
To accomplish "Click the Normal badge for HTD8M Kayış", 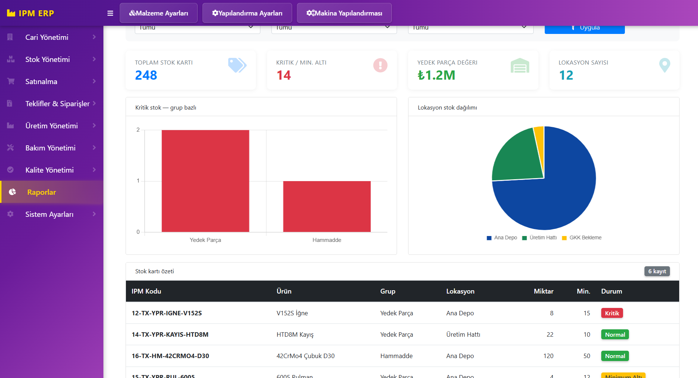I will point(615,334).
